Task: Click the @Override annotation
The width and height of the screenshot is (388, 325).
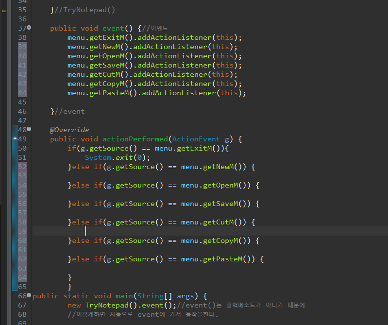Action: (69, 130)
